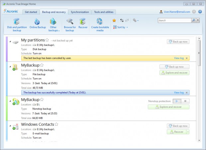Click Explore and recover for Nonstop backup
This screenshot has width=206, height=150.
click(x=168, y=107)
